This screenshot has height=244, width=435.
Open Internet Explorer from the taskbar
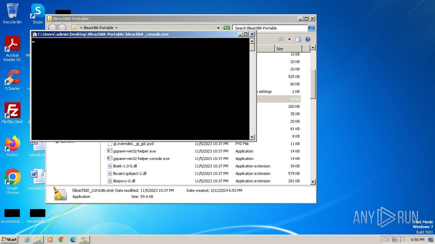coord(27,240)
